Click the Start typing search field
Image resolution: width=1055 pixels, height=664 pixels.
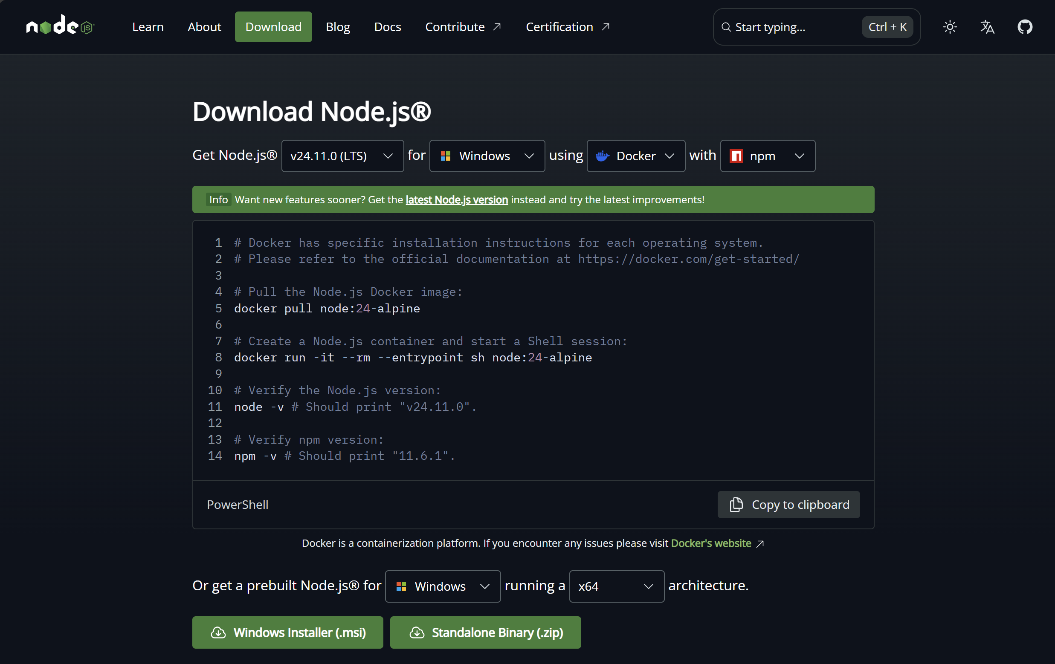pyautogui.click(x=784, y=27)
